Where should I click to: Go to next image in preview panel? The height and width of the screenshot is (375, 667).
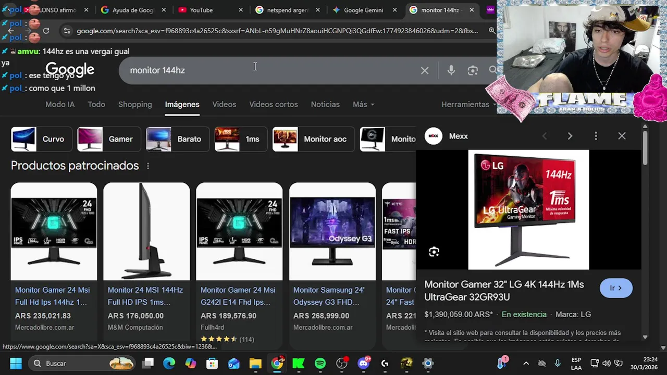pyautogui.click(x=570, y=136)
